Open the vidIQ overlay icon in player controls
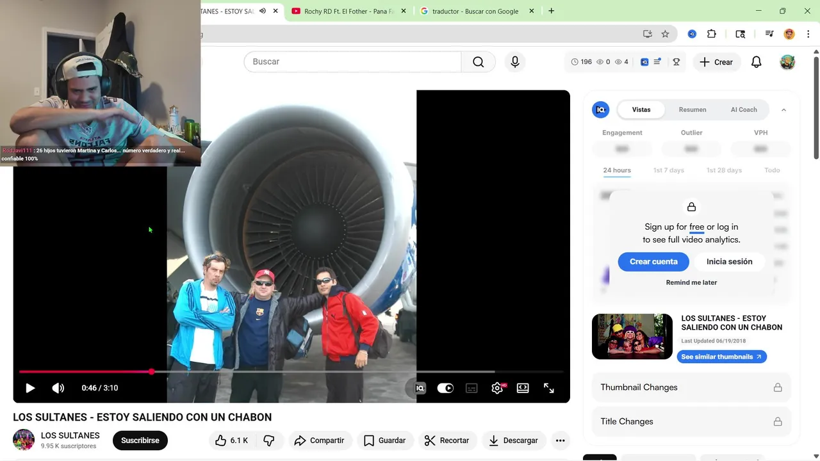 coord(420,388)
